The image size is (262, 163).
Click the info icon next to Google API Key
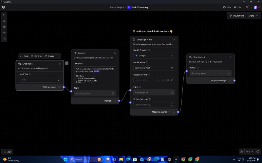coord(149,75)
